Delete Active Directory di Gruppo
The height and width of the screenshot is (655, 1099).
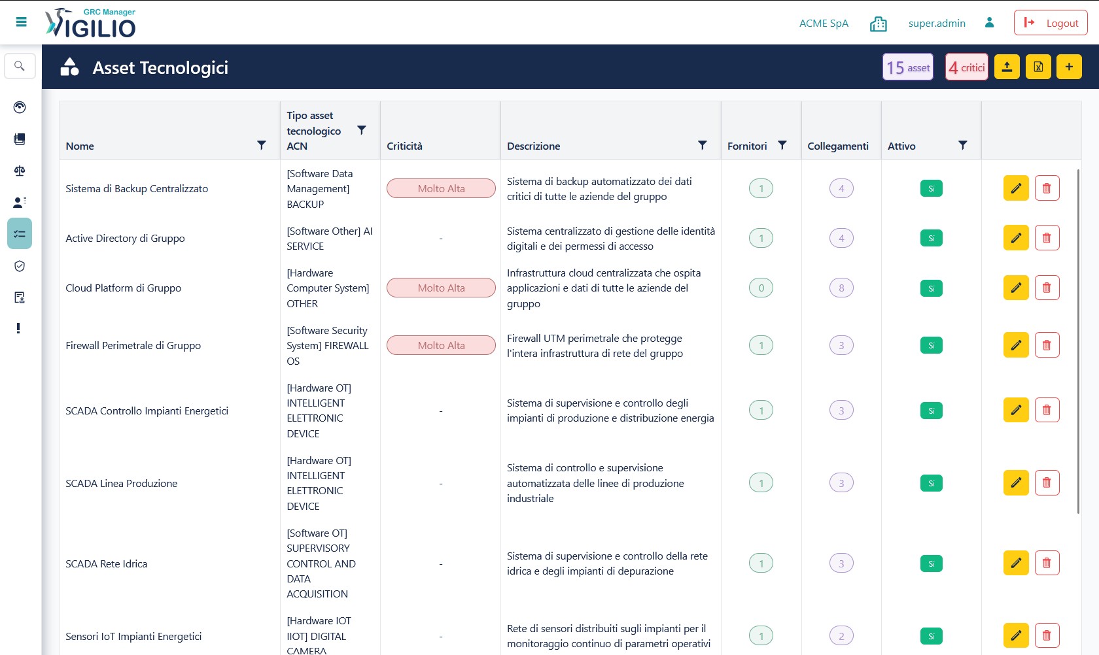click(x=1047, y=238)
